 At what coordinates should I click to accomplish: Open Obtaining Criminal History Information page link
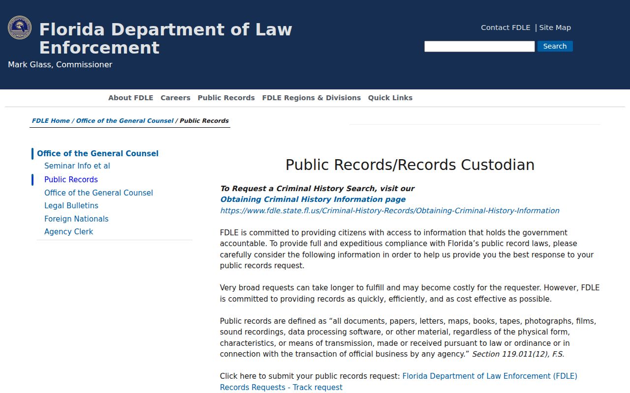[x=313, y=199]
